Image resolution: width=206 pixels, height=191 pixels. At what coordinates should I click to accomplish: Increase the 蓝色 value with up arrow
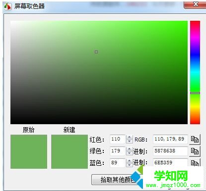click(x=130, y=161)
